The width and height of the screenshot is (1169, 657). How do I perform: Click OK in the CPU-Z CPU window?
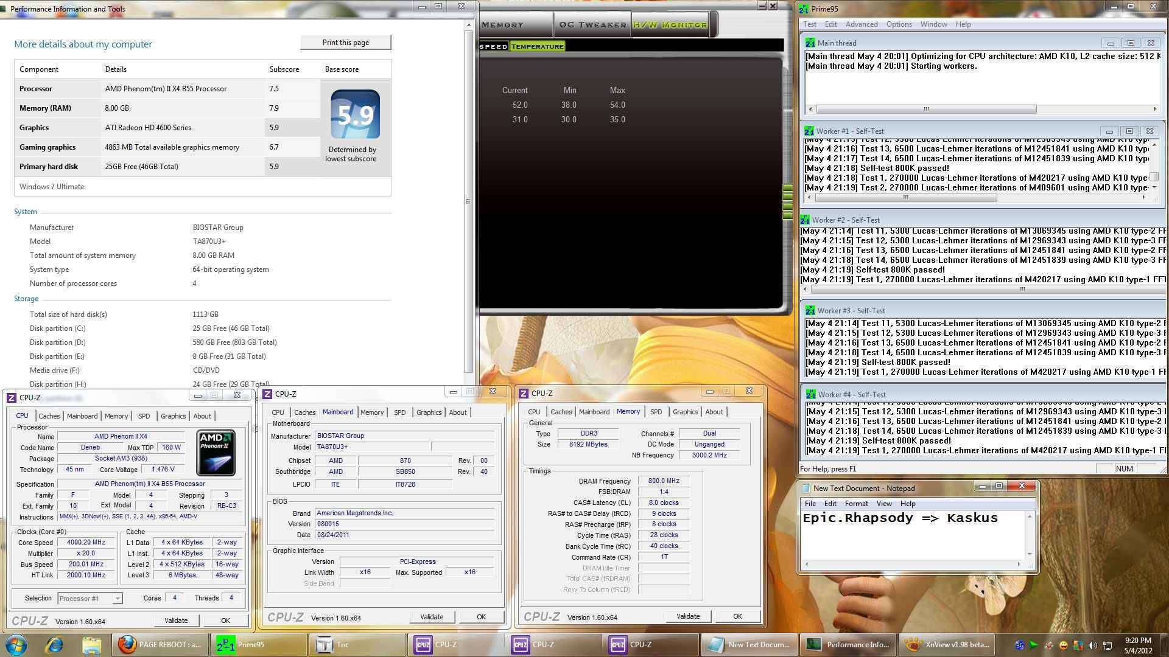tap(225, 620)
